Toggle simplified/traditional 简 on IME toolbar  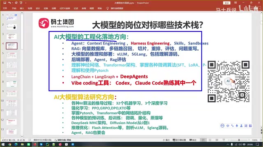click(x=246, y=126)
